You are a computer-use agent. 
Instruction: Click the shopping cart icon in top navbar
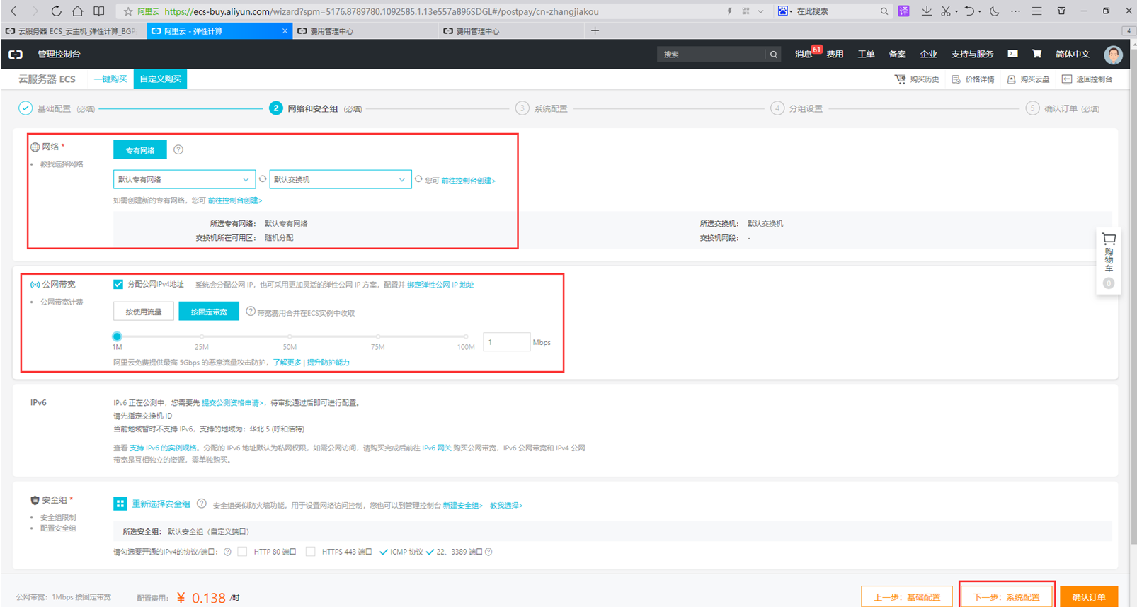click(x=1036, y=54)
